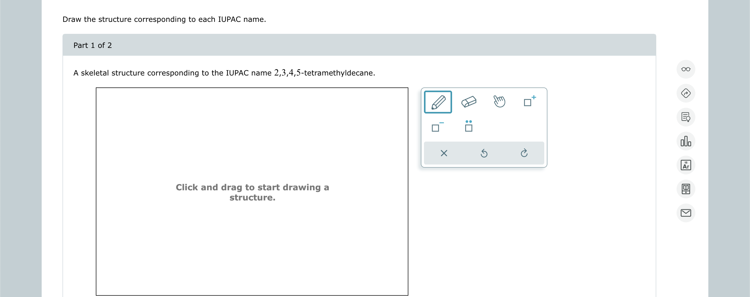The height and width of the screenshot is (297, 750).
Task: Click the Part 1 of 2 header
Action: pos(93,45)
